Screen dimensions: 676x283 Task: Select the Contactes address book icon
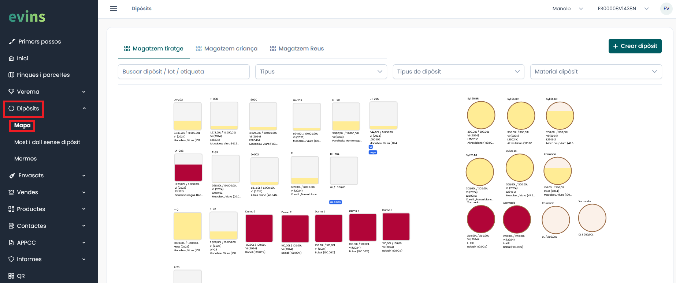[x=11, y=226]
